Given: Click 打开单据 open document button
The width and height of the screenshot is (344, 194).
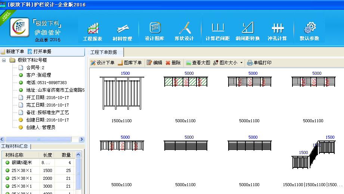Looking at the screenshot, I should click(39, 52).
